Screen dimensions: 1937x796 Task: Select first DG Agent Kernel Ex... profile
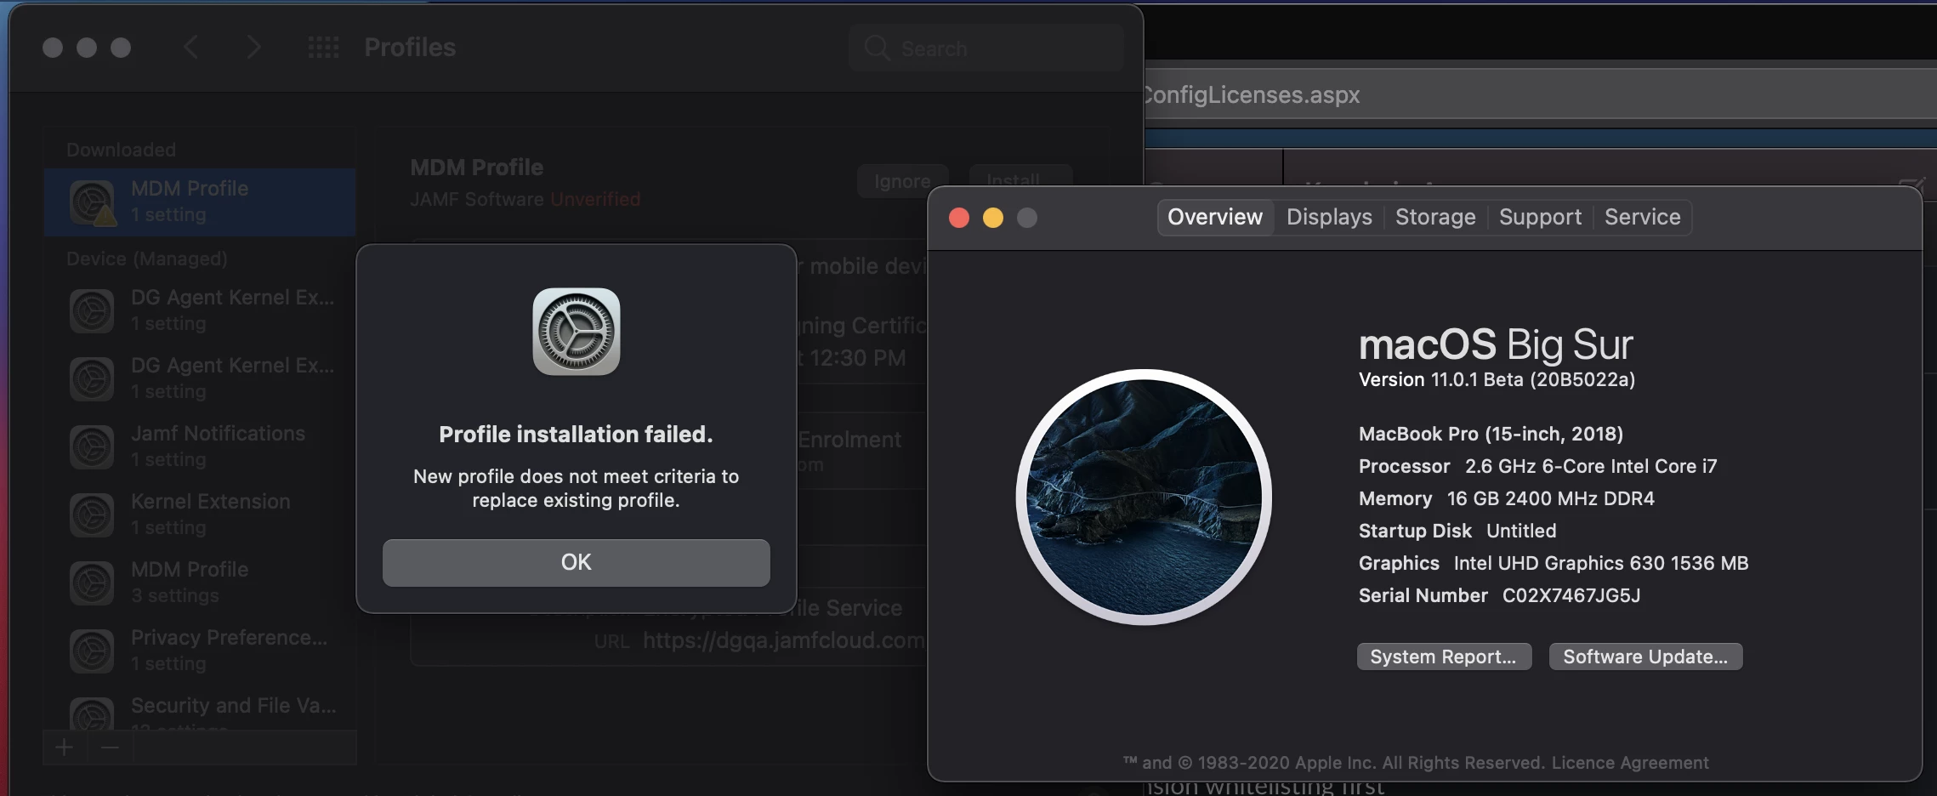(200, 310)
